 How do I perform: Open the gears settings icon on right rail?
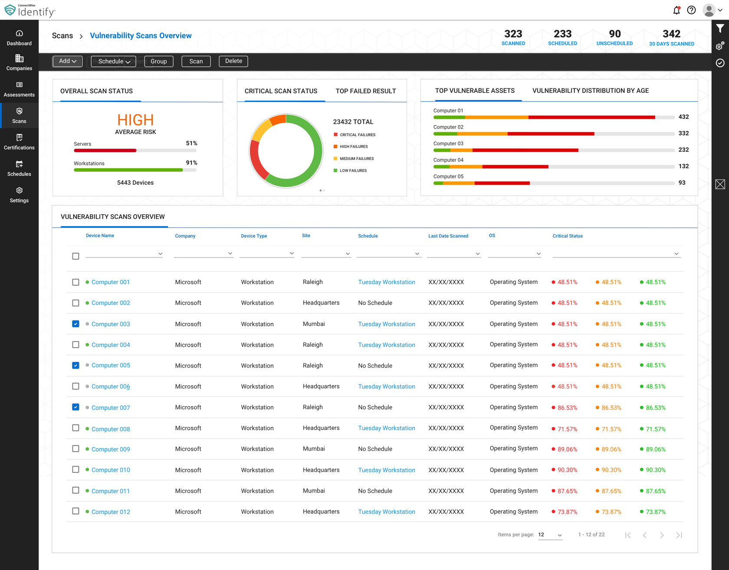[x=720, y=46]
